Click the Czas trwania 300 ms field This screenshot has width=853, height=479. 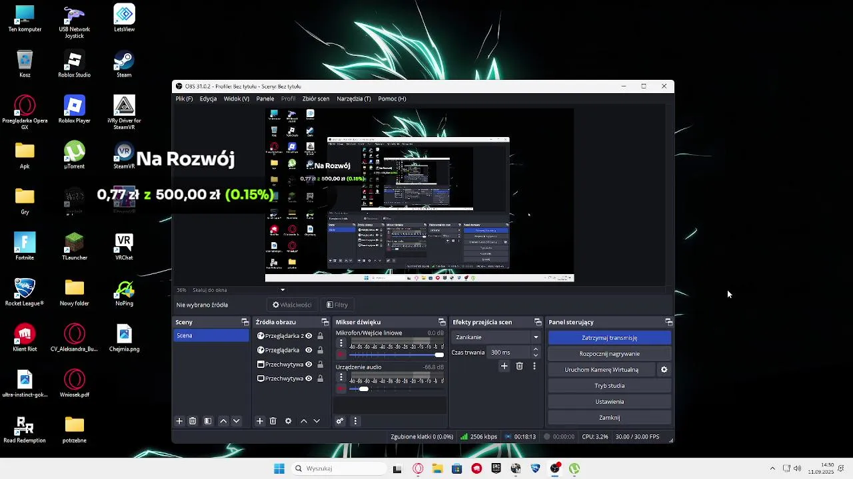[x=509, y=353]
